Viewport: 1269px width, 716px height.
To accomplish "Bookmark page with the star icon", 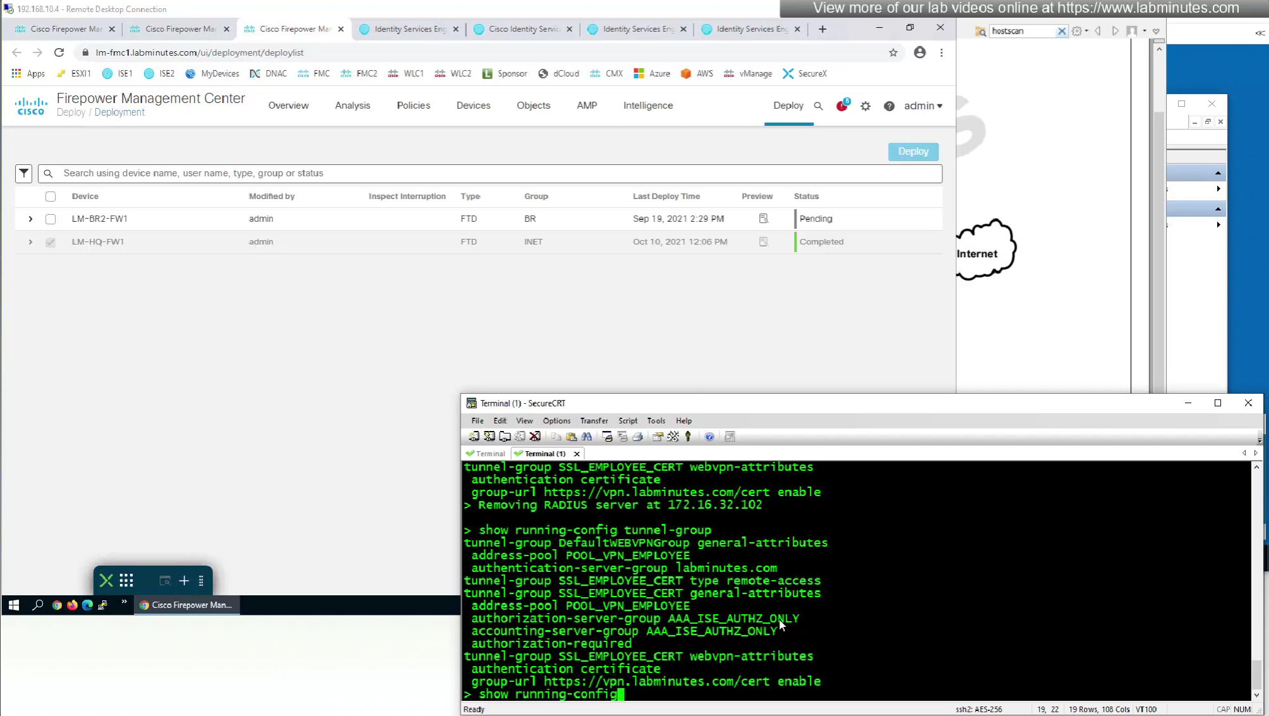I will pyautogui.click(x=893, y=52).
